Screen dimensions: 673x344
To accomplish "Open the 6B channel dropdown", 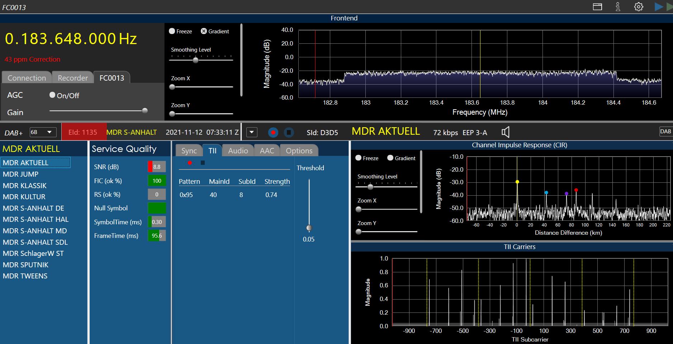I will [x=42, y=132].
